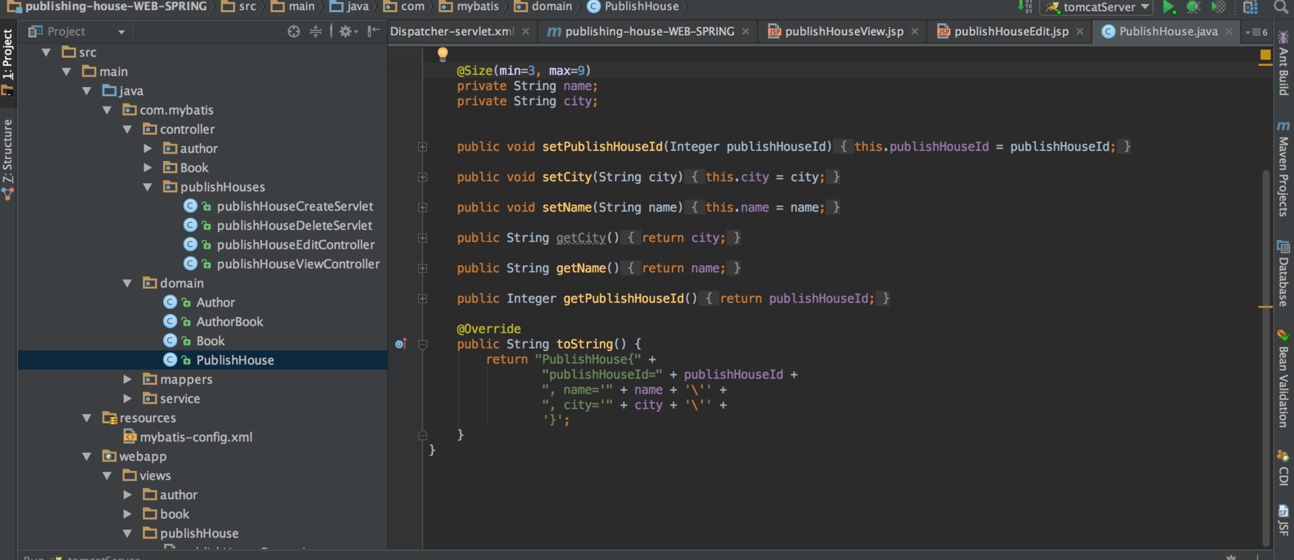Image resolution: width=1294 pixels, height=560 pixels.
Task: Expand setPublishHouseId method fold
Action: tap(423, 147)
